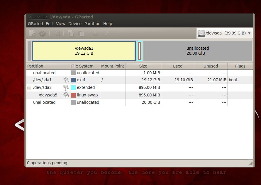
Task: Click the 21.07 MiB unused cell
Action: tap(217, 80)
